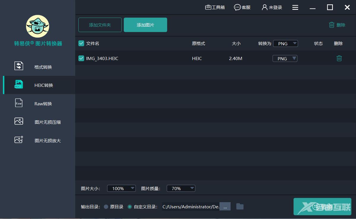The image size is (356, 219).
Task: Open IMG_3403.HEIC row PNG format dropdown
Action: pos(285,59)
